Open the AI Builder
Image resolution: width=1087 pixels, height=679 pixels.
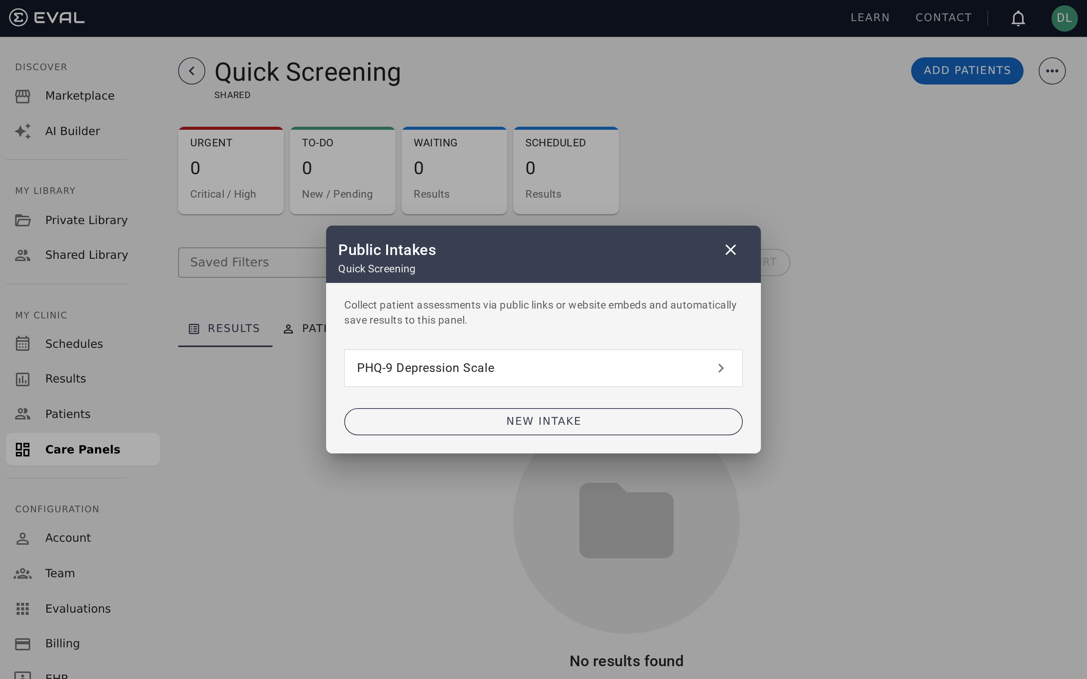coord(73,131)
